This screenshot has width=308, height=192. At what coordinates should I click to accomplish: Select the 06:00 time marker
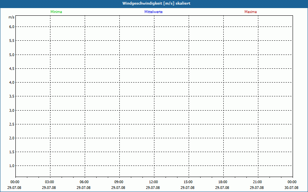click(x=84, y=182)
